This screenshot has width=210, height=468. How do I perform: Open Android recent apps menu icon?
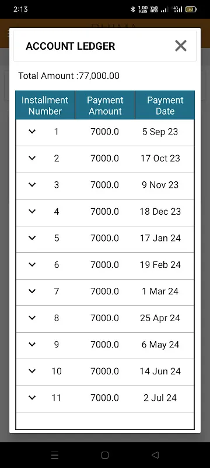click(x=55, y=455)
